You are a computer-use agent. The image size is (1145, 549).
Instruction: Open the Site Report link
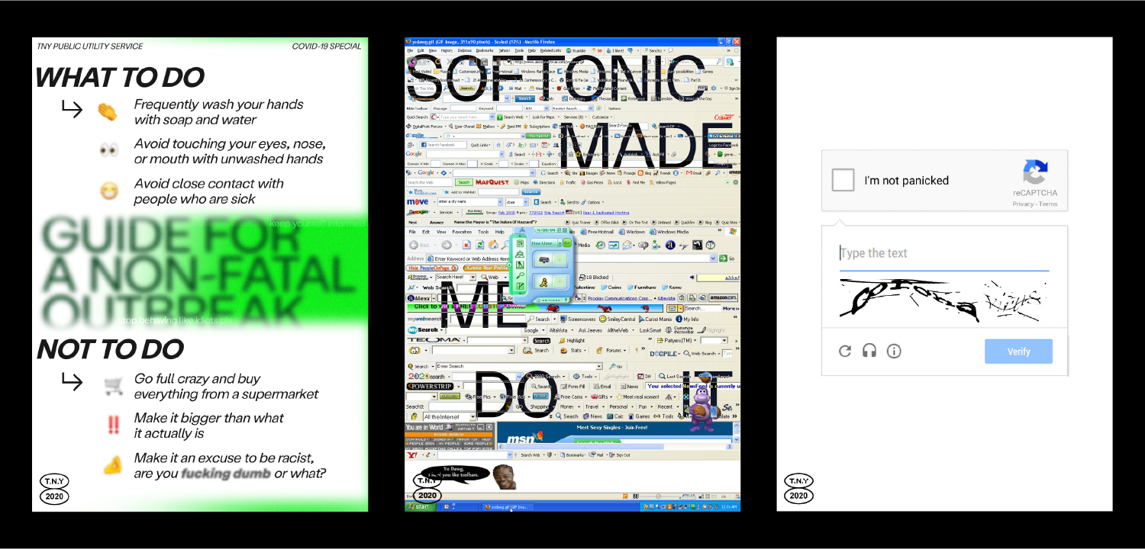(554, 213)
